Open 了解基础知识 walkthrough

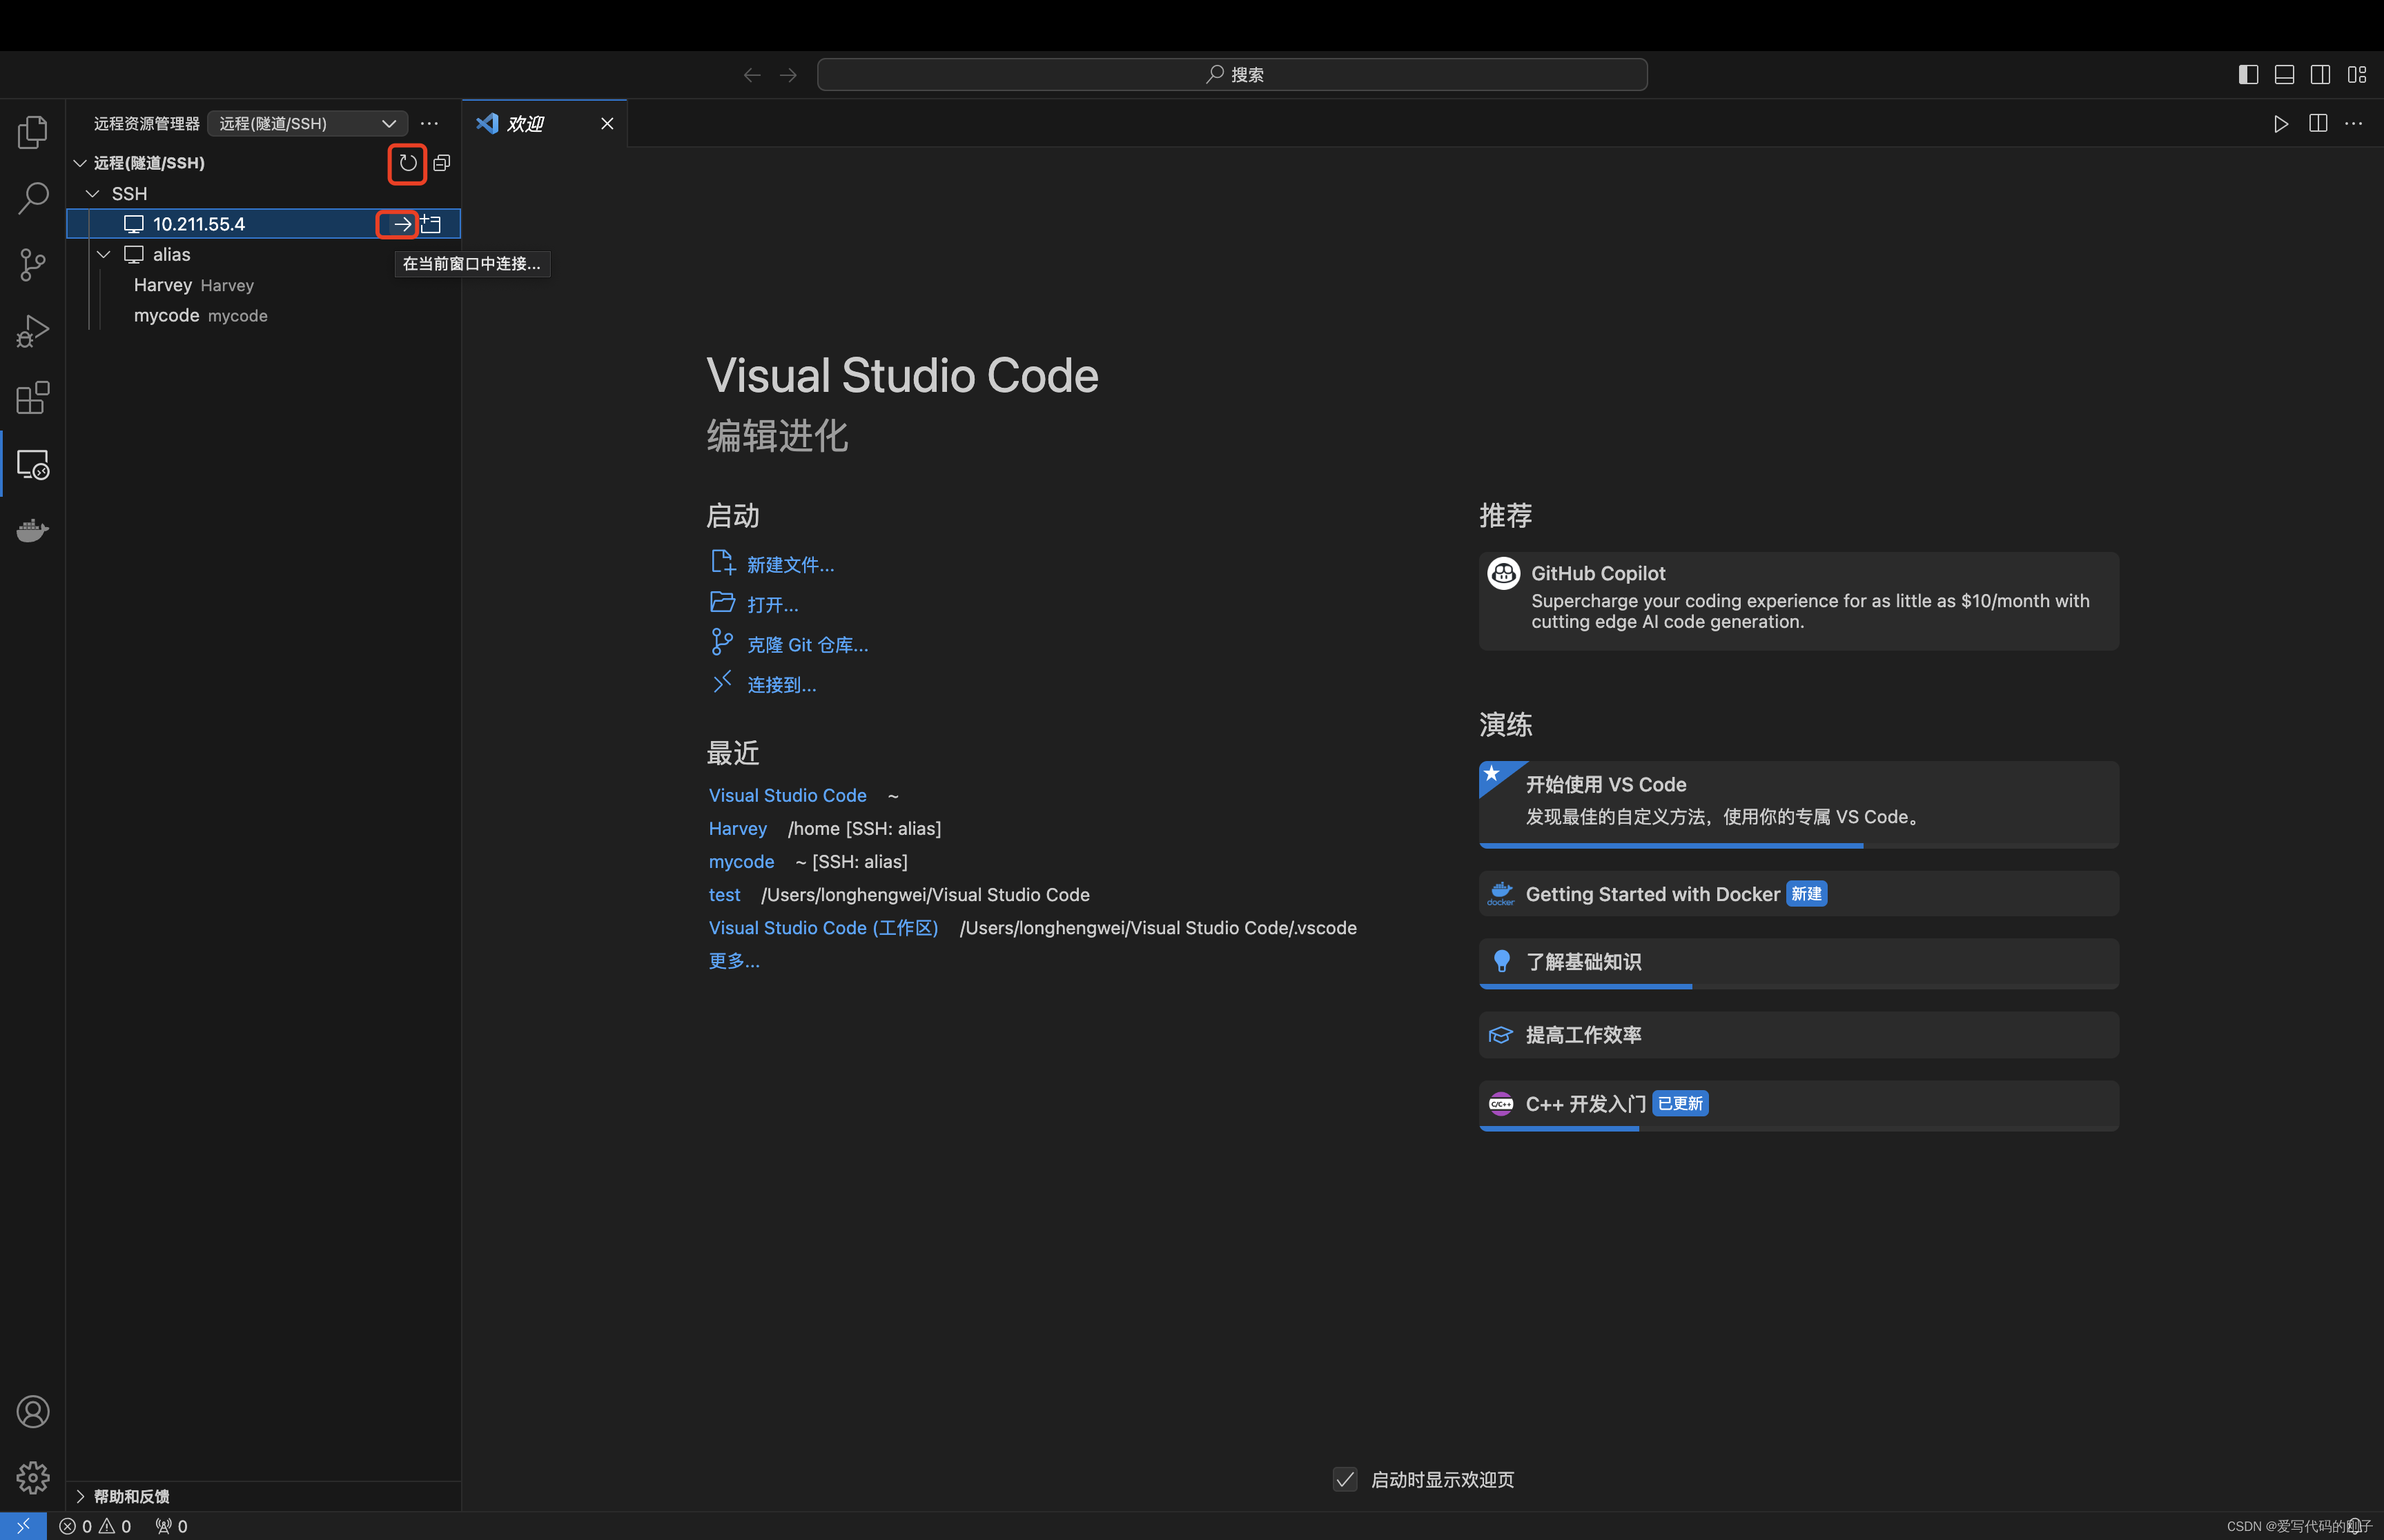1798,963
